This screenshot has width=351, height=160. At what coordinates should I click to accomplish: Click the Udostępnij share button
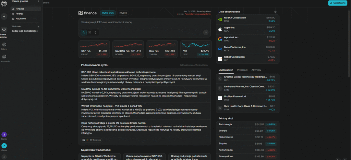[x=338, y=3]
